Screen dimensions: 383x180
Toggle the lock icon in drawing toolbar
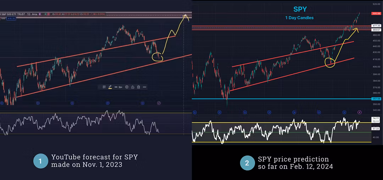[x=132, y=87]
